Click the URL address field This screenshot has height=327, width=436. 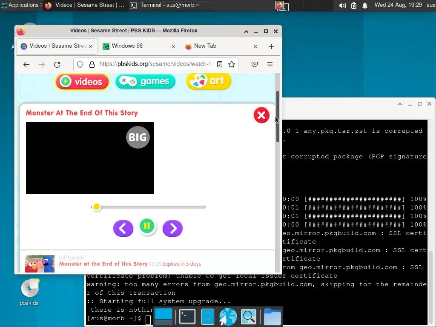(156, 64)
